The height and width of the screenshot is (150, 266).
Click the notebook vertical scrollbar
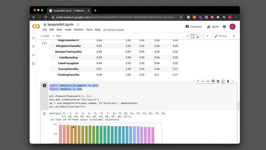pyautogui.click(x=238, y=106)
